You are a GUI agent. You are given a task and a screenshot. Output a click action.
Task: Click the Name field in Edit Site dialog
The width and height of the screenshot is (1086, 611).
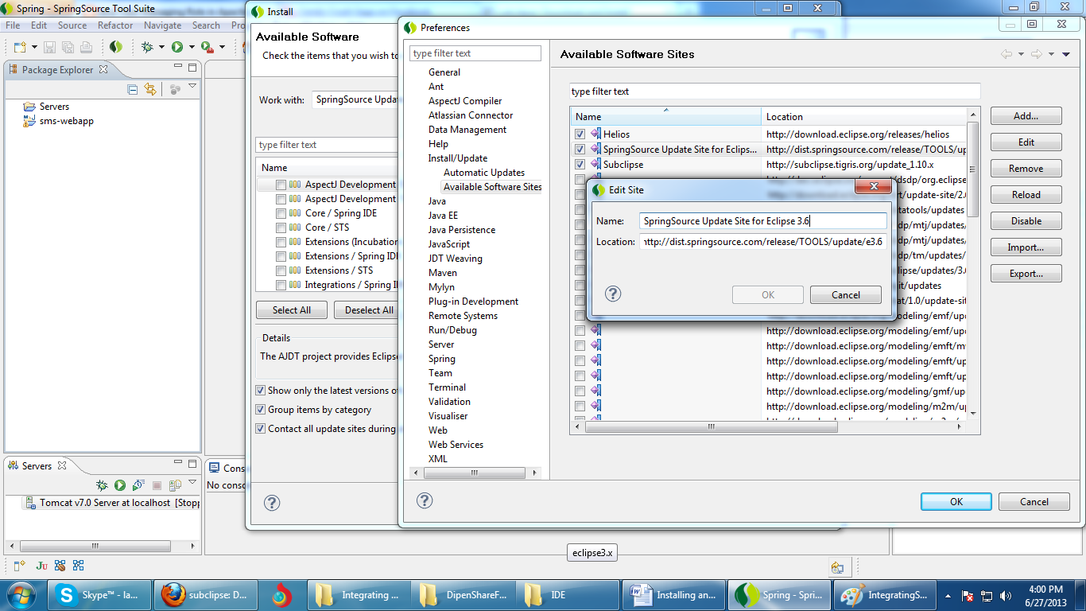763,221
